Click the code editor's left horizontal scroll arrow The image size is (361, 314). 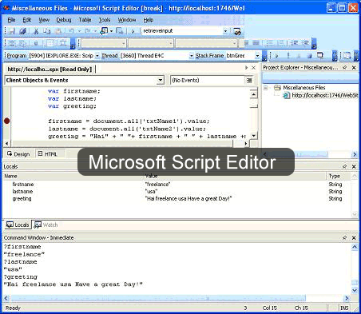(x=6, y=144)
